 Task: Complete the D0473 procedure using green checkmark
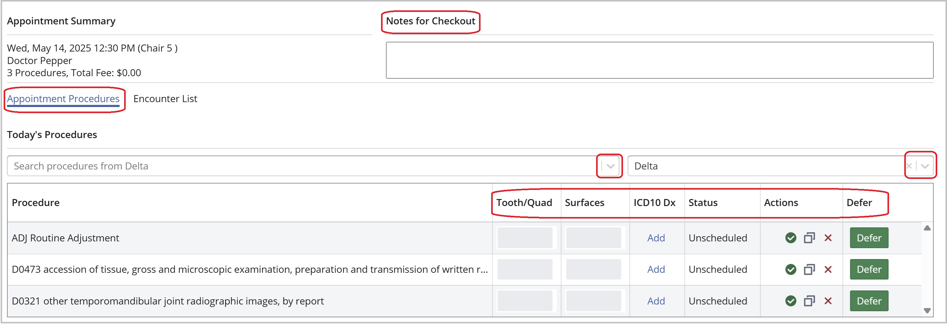point(790,270)
